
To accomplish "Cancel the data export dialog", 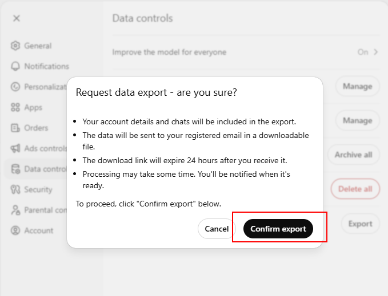I will tap(217, 229).
